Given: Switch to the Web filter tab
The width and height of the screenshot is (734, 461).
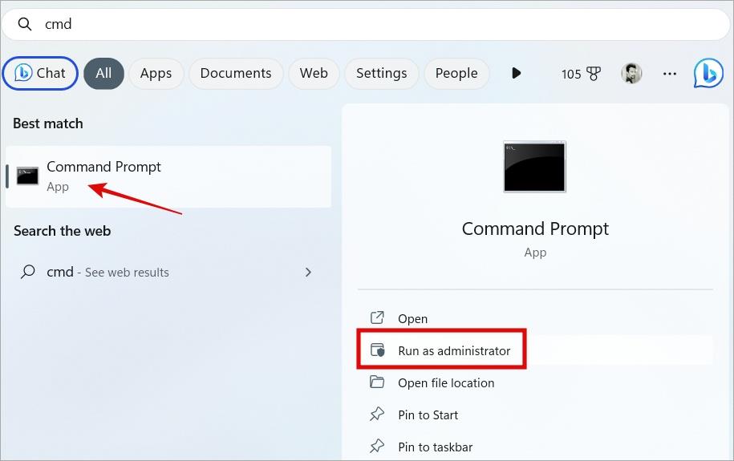Looking at the screenshot, I should [x=314, y=74].
